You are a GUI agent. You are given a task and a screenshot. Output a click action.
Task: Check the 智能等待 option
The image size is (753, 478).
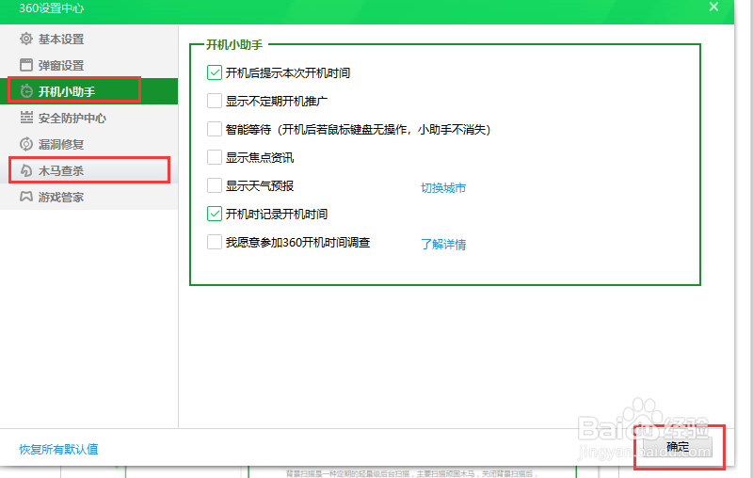pyautogui.click(x=215, y=129)
